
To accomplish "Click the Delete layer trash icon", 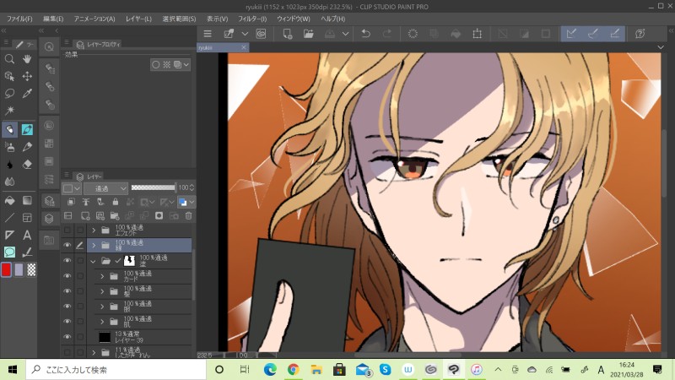I will pos(188,216).
